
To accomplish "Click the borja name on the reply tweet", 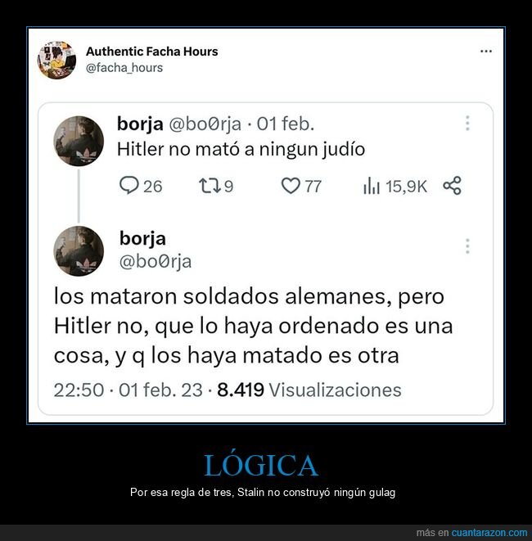I will [142, 239].
